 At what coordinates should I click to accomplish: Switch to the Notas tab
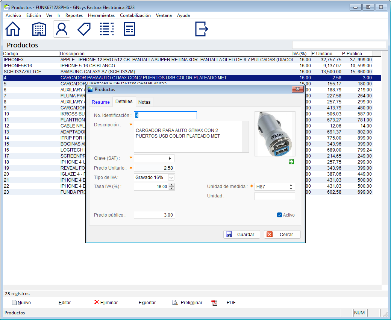point(144,102)
